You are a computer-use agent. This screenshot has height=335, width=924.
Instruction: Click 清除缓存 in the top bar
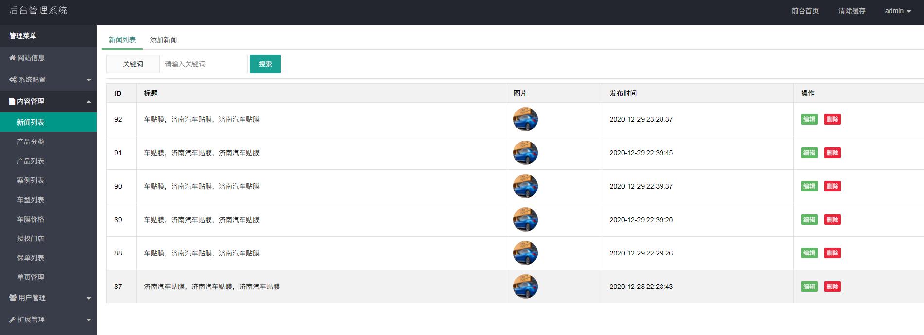(x=852, y=11)
